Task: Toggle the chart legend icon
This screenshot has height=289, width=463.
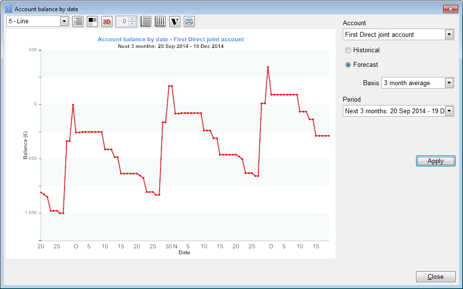Action: pyautogui.click(x=78, y=21)
